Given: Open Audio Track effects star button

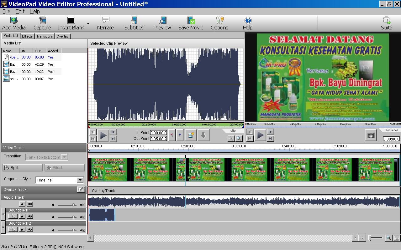Looking at the screenshot, I should click(x=22, y=204).
